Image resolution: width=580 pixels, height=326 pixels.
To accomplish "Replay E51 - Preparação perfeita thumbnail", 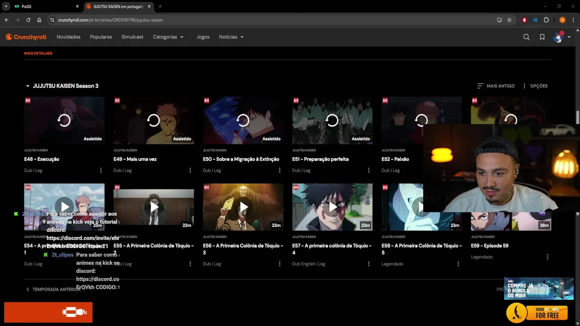I will click(x=332, y=120).
